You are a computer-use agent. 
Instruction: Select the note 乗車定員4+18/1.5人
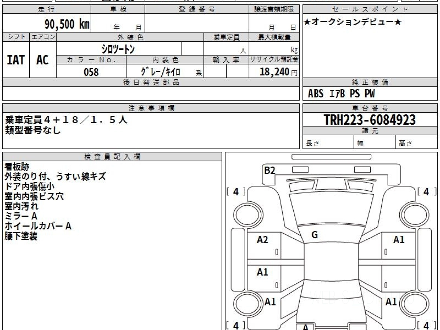[x=66, y=120]
